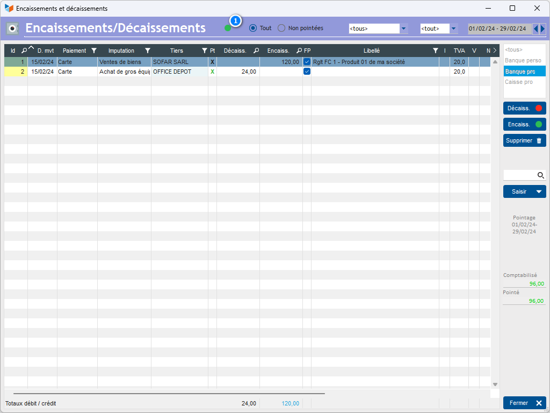The height and width of the screenshot is (413, 550).
Task: Select Banque perso in account list
Action: [523, 61]
